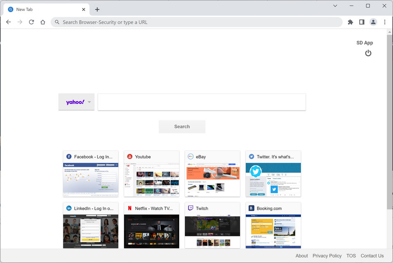Click the Youtube favicon on its tile

tap(129, 157)
